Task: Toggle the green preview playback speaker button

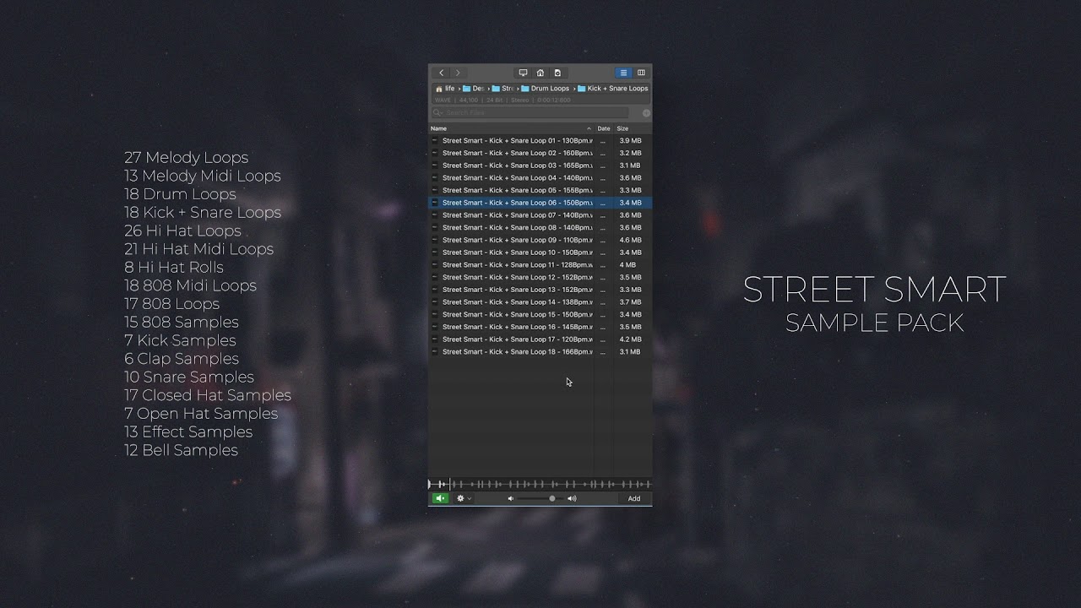Action: (x=440, y=498)
